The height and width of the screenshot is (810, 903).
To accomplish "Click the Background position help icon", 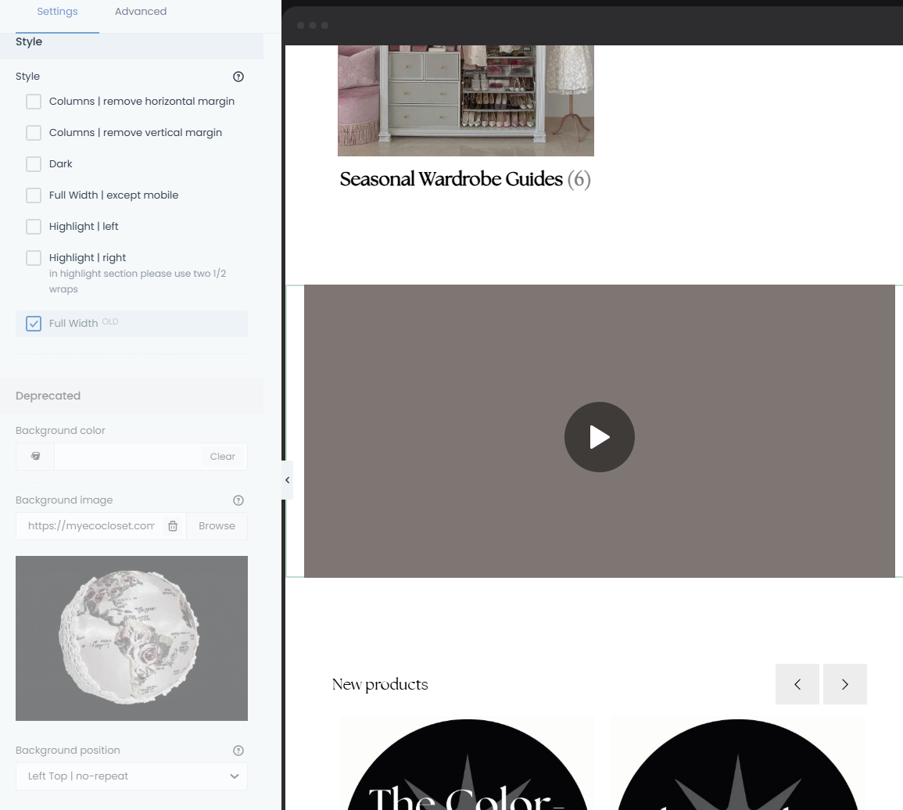I will click(x=238, y=751).
